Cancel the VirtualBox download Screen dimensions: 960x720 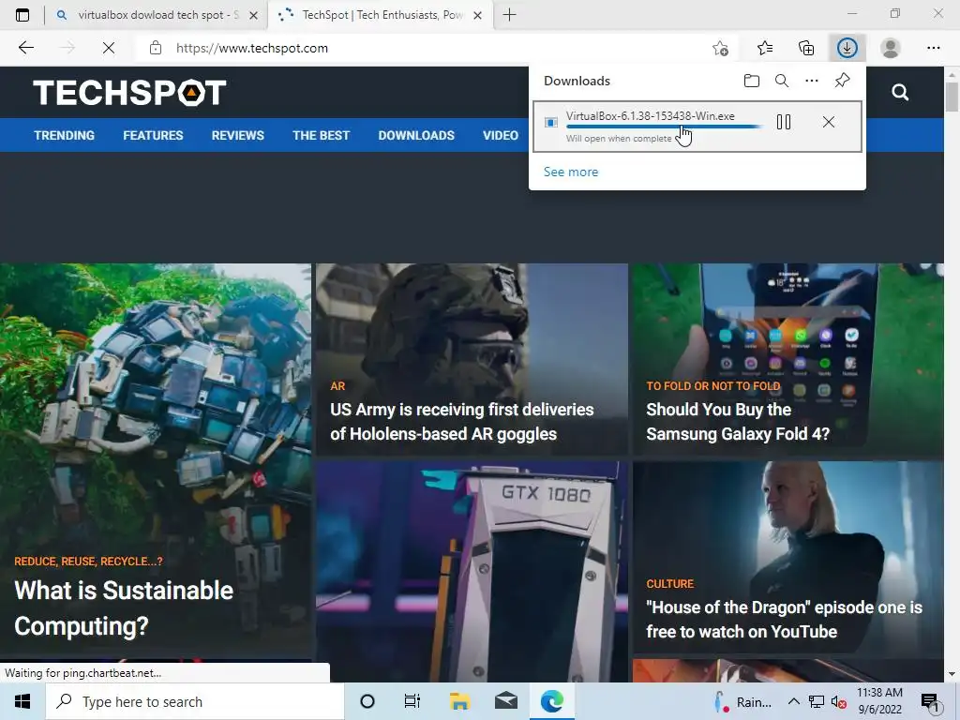point(829,122)
